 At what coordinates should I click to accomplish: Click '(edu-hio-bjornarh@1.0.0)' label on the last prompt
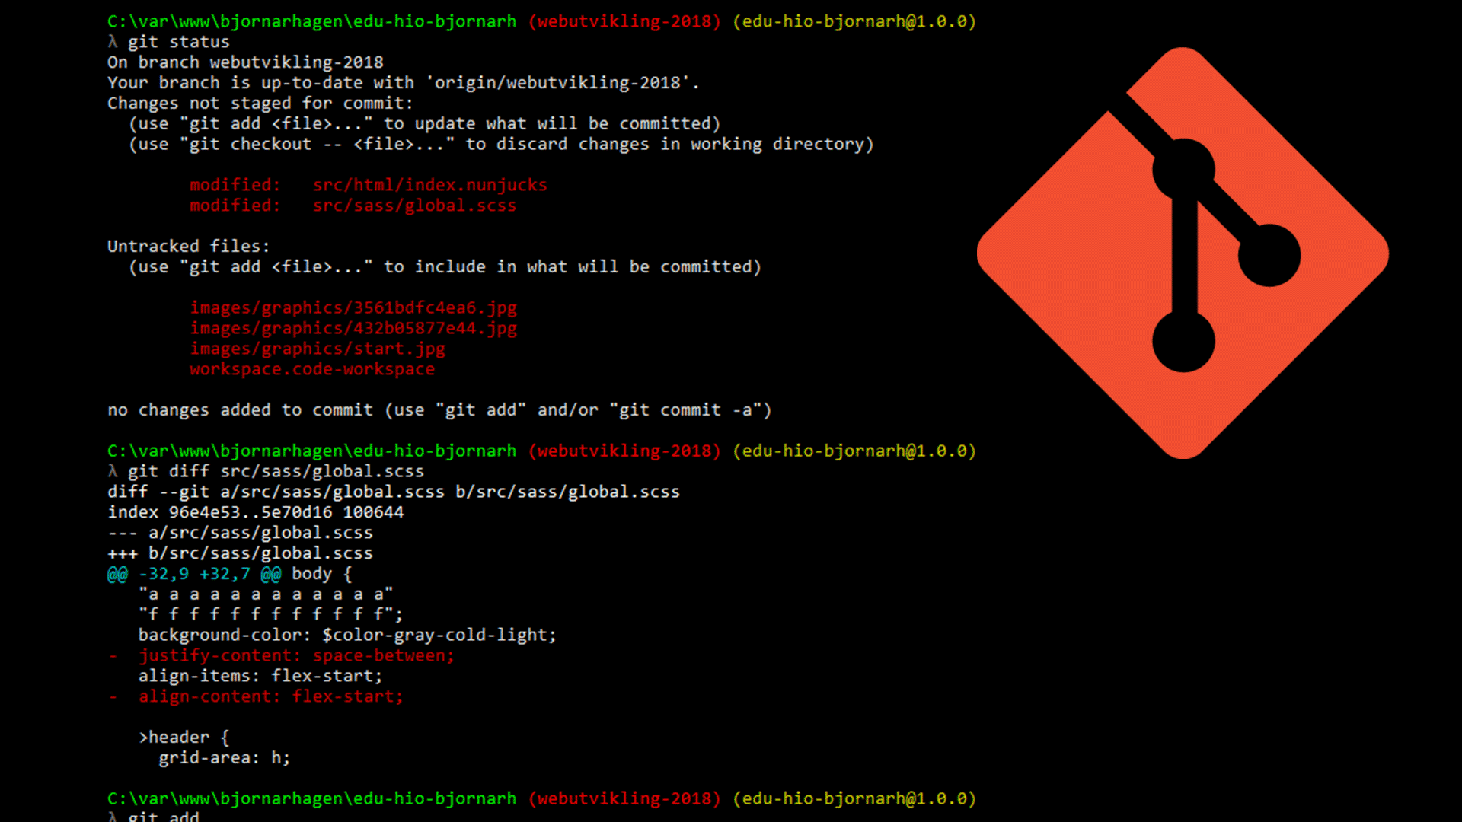click(x=854, y=799)
